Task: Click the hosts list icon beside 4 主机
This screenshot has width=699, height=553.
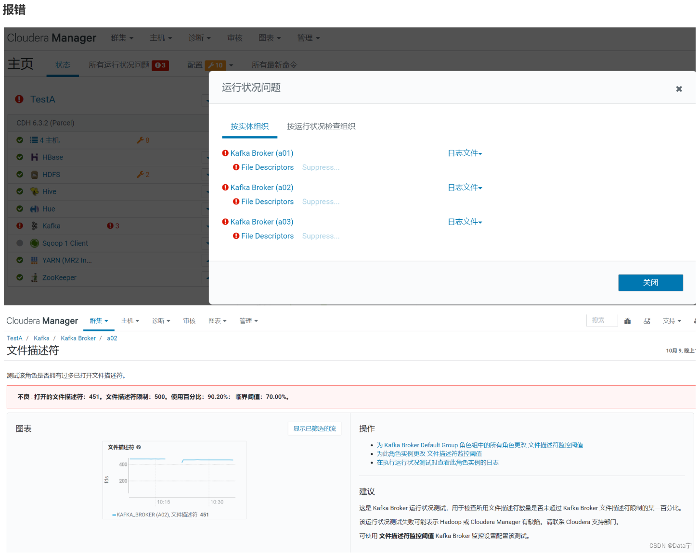Action: tap(34, 140)
